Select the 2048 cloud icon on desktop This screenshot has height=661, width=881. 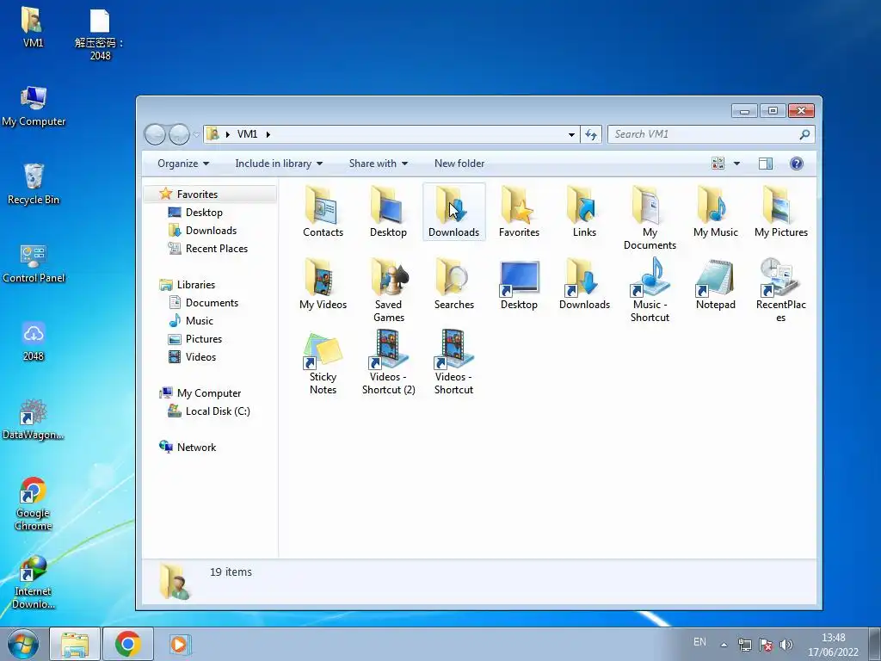pyautogui.click(x=34, y=341)
